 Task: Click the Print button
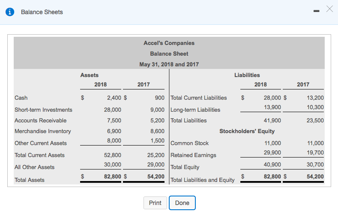pyautogui.click(x=155, y=203)
